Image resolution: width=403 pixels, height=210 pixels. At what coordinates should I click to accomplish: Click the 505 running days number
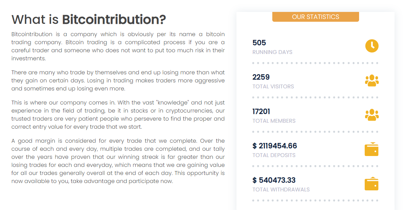click(x=259, y=43)
